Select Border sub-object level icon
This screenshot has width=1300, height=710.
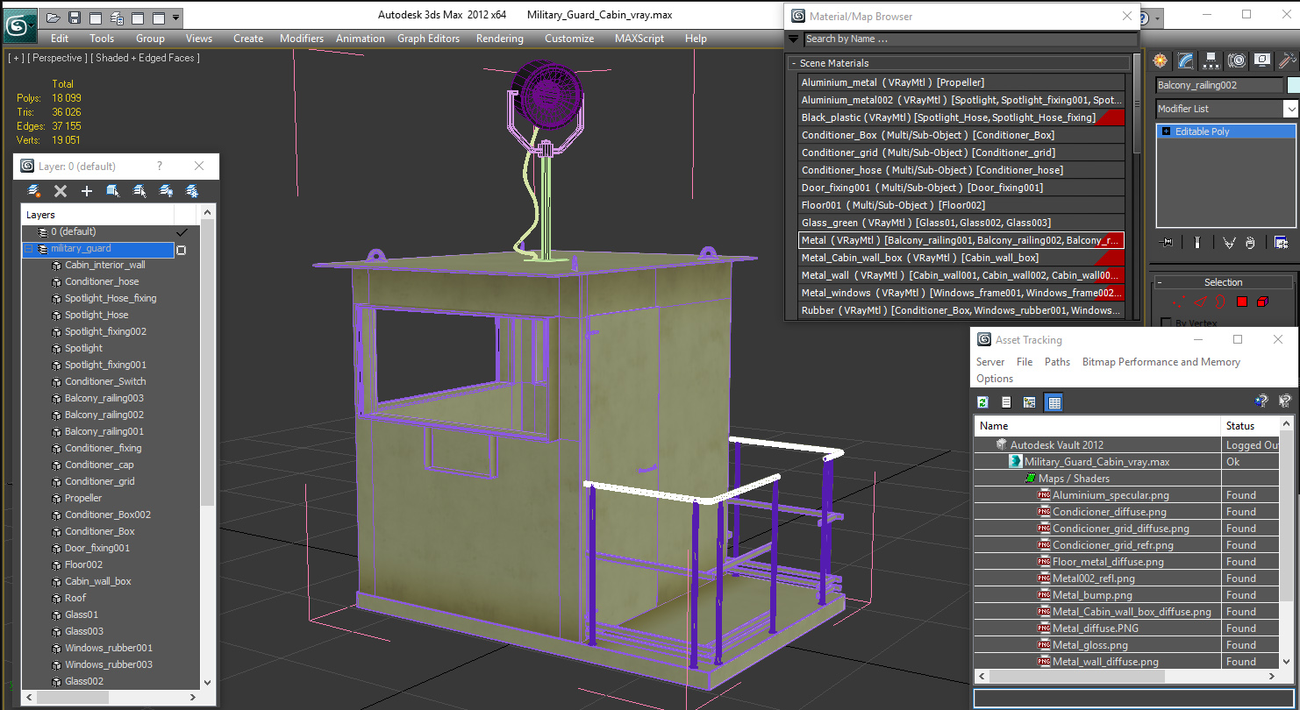click(1221, 302)
